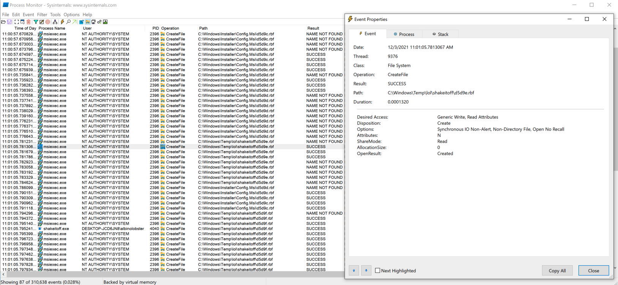618x285 pixels.
Task: Toggle Show Network Activity
Action: point(93,22)
